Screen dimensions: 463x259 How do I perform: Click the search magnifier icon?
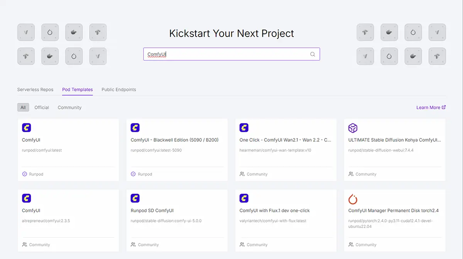313,54
